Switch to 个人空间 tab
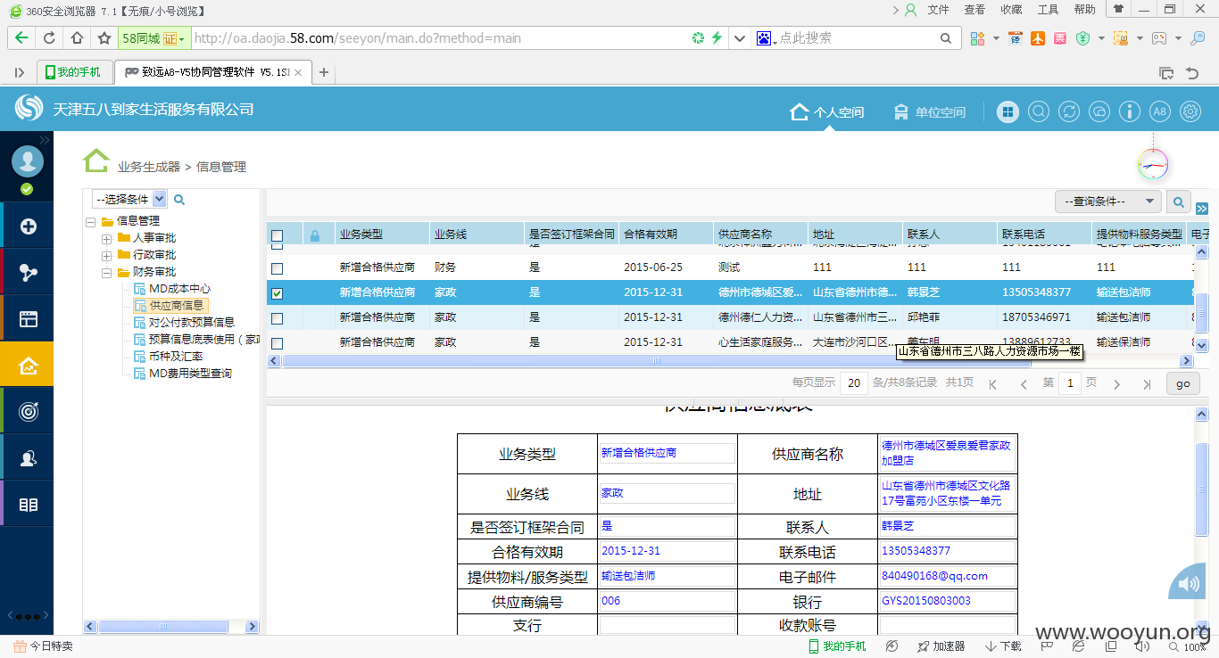 click(x=827, y=112)
